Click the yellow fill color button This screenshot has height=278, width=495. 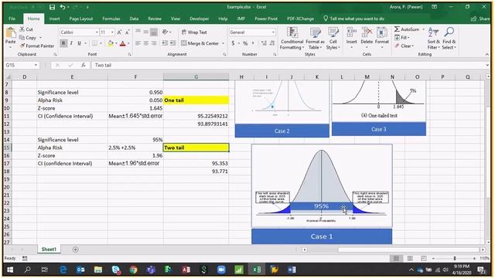tap(110, 43)
